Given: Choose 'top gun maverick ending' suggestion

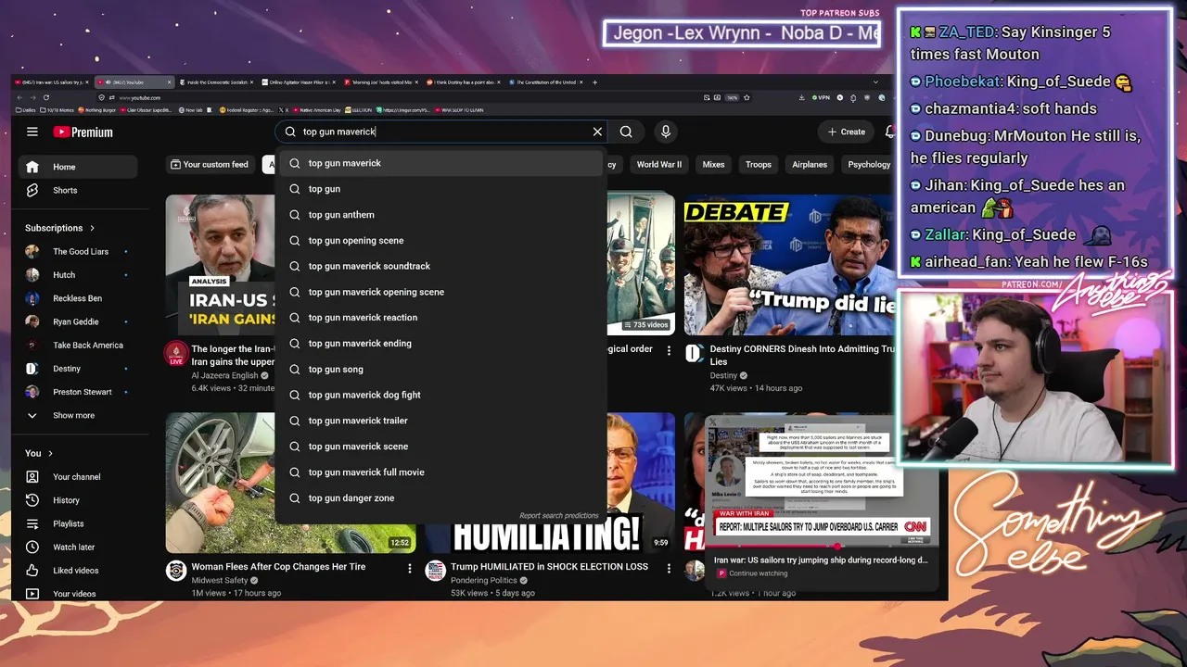Looking at the screenshot, I should coord(441,344).
